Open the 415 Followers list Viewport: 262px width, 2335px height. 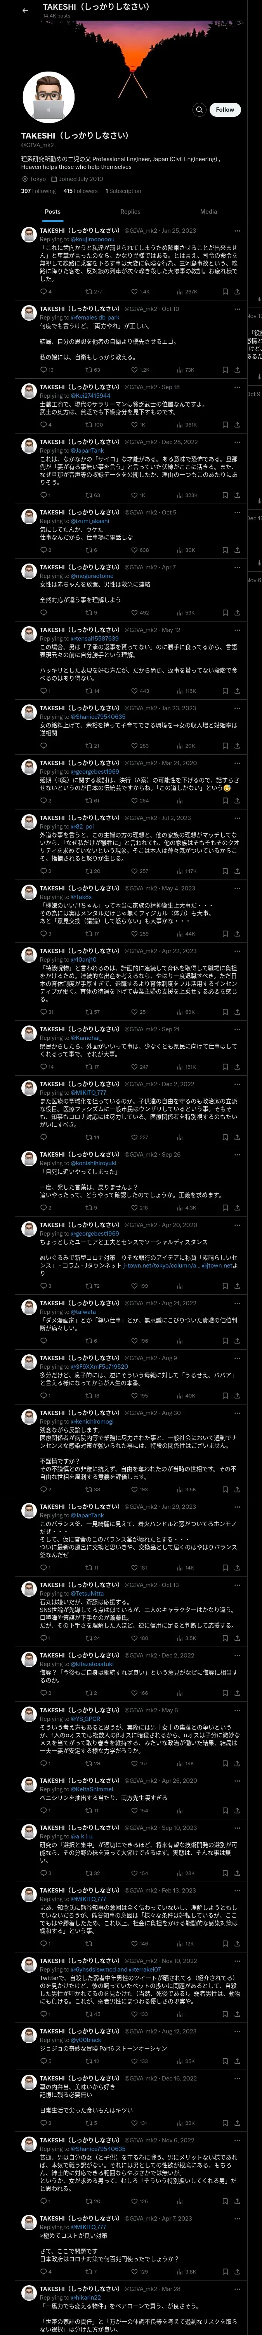click(x=80, y=191)
